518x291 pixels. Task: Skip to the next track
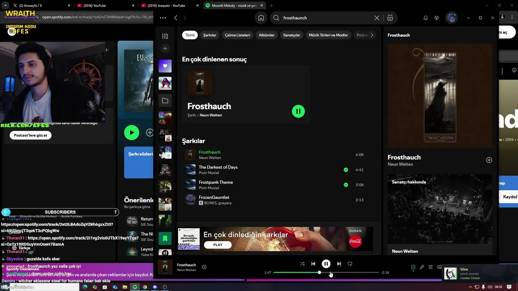tap(339, 264)
